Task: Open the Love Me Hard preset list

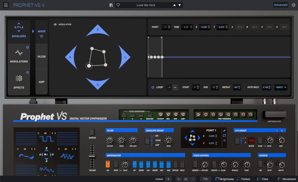Action: coord(146,5)
